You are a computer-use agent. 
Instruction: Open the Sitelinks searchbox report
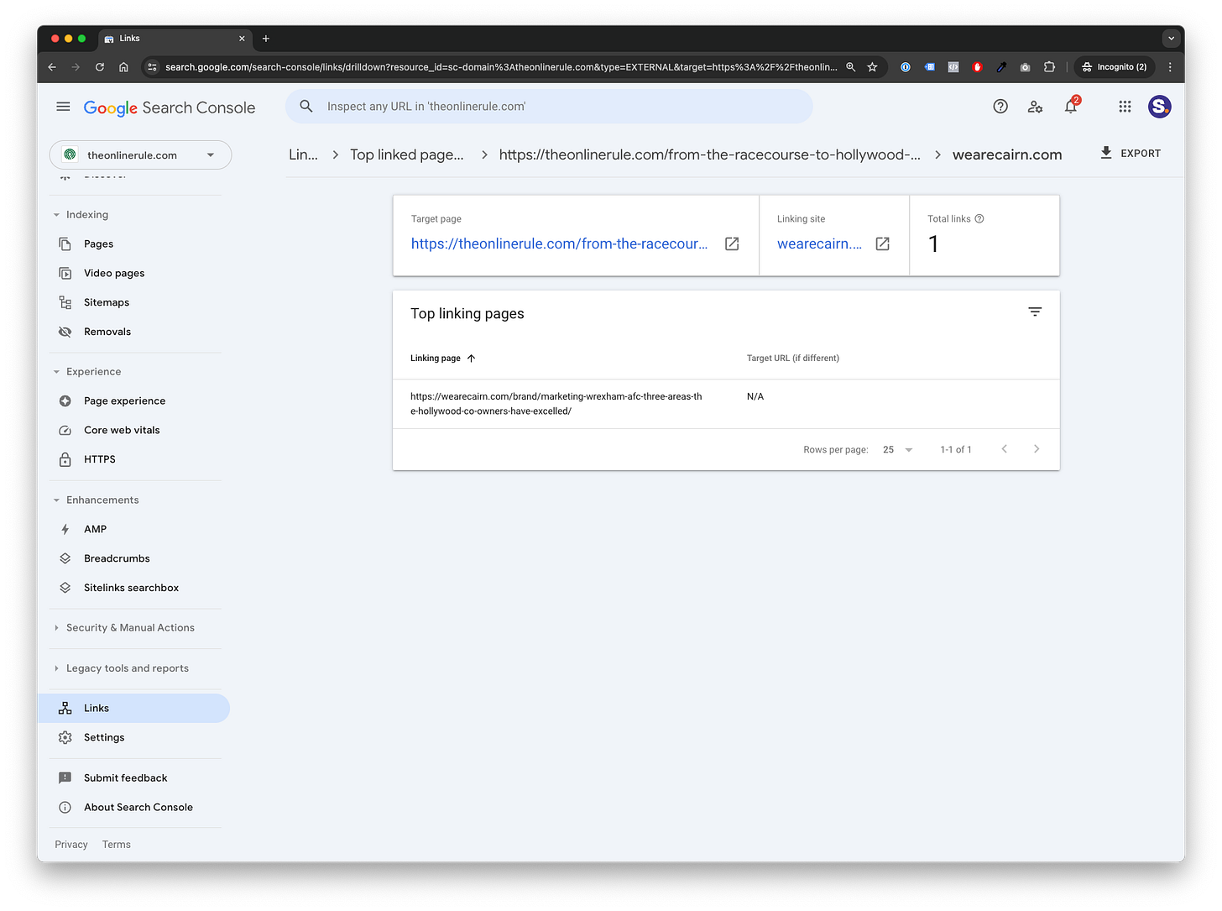point(131,589)
